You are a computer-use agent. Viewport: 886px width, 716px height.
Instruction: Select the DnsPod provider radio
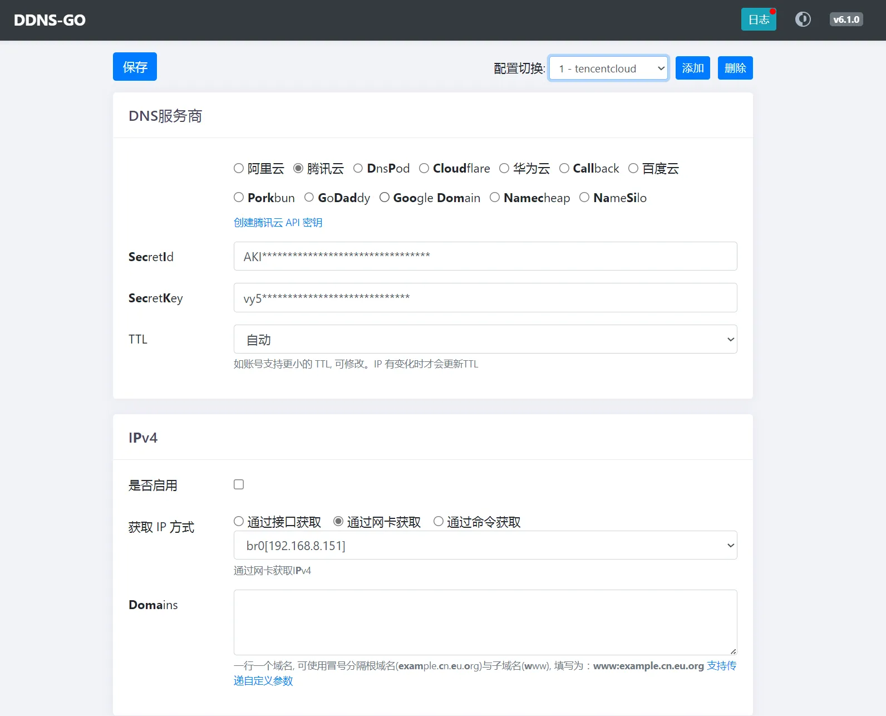coord(358,168)
